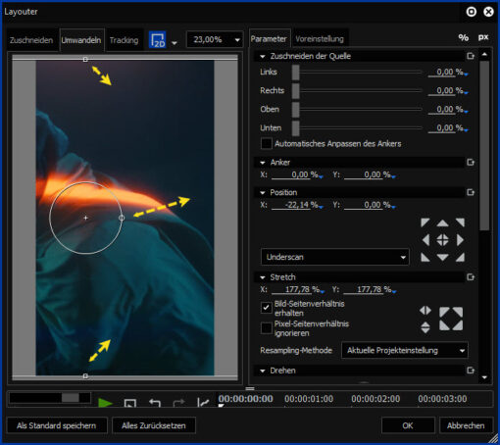Image resolution: width=500 pixels, height=445 pixels.
Task: Click the center position icon in arrow pad
Action: click(x=442, y=240)
